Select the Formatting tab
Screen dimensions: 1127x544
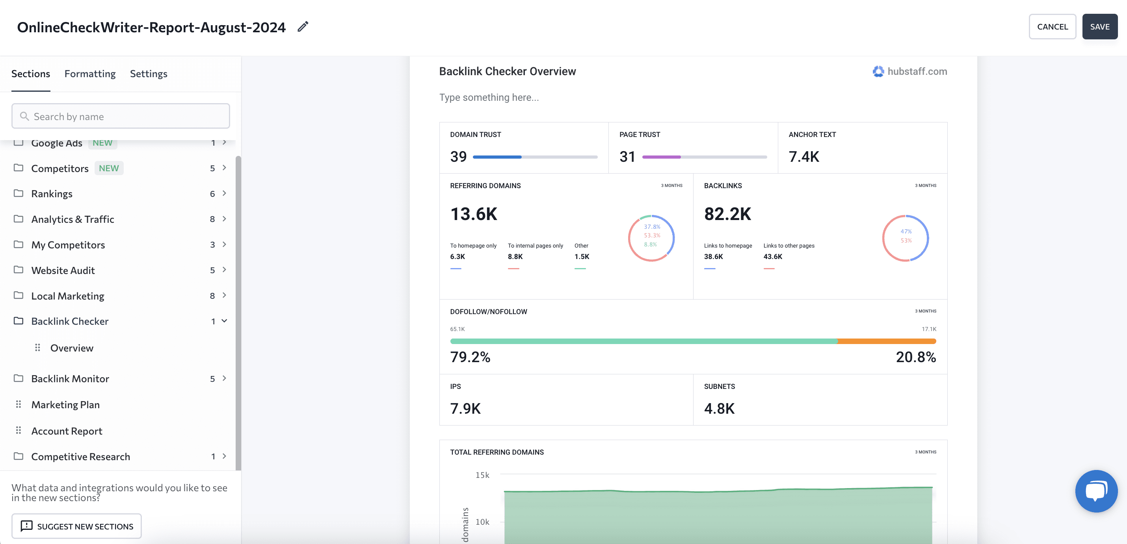click(89, 73)
